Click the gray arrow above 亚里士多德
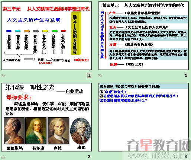 [x=36, y=31]
